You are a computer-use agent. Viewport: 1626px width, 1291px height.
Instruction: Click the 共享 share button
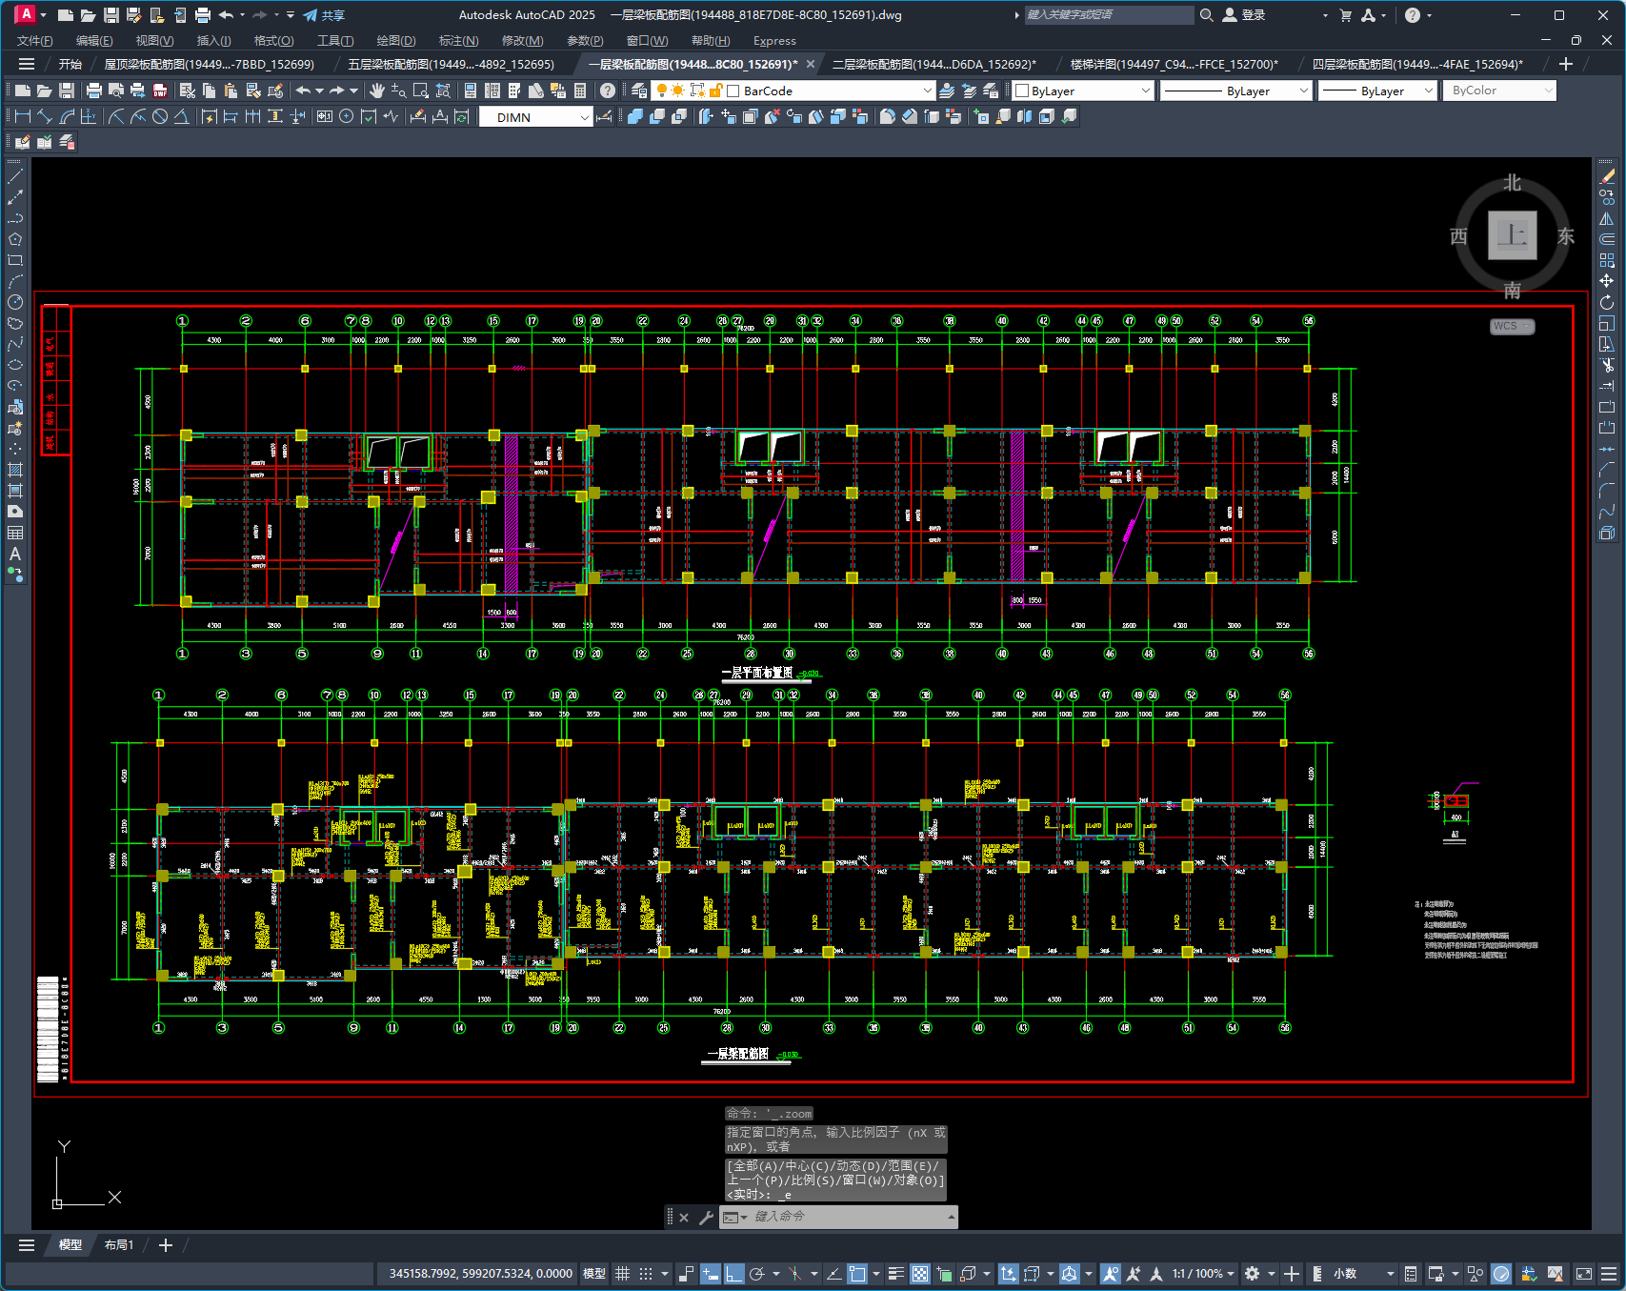click(324, 14)
